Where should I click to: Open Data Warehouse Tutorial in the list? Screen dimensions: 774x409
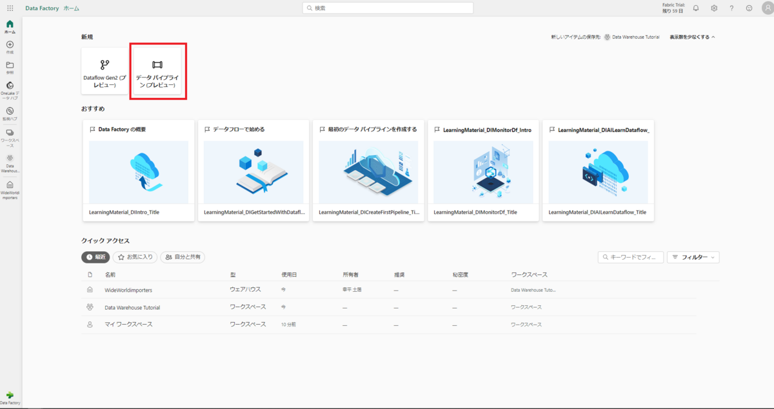coord(132,307)
